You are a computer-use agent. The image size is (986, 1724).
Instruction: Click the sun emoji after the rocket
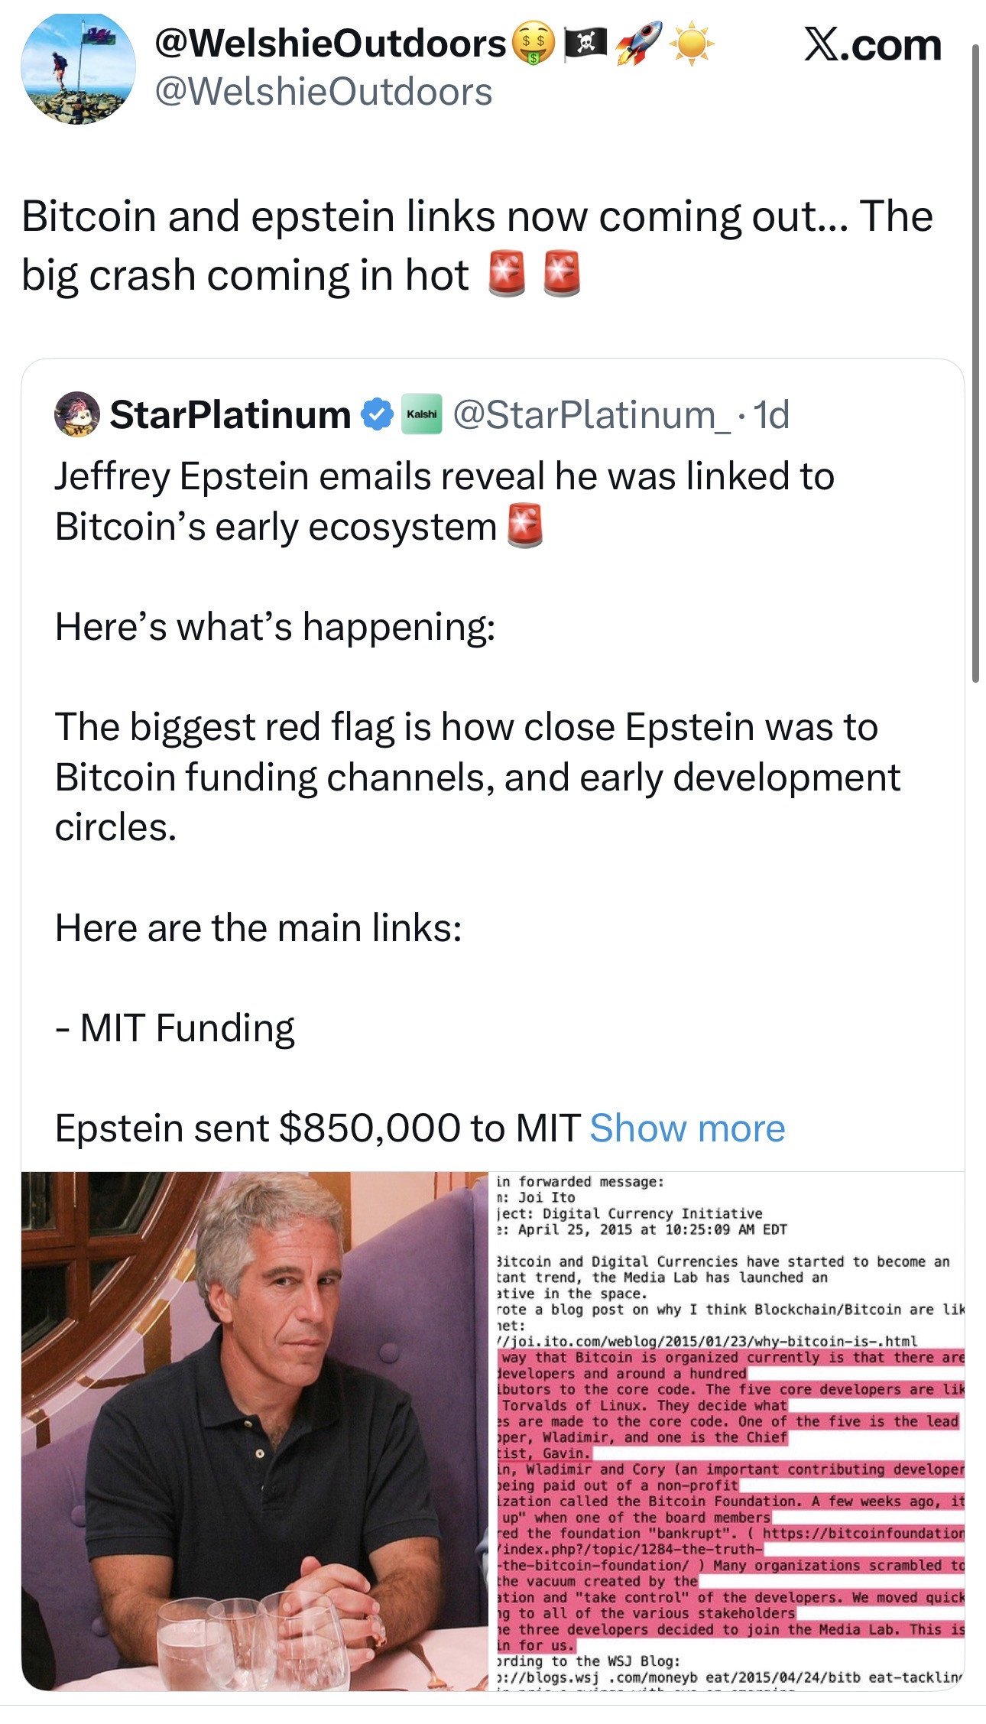(691, 44)
